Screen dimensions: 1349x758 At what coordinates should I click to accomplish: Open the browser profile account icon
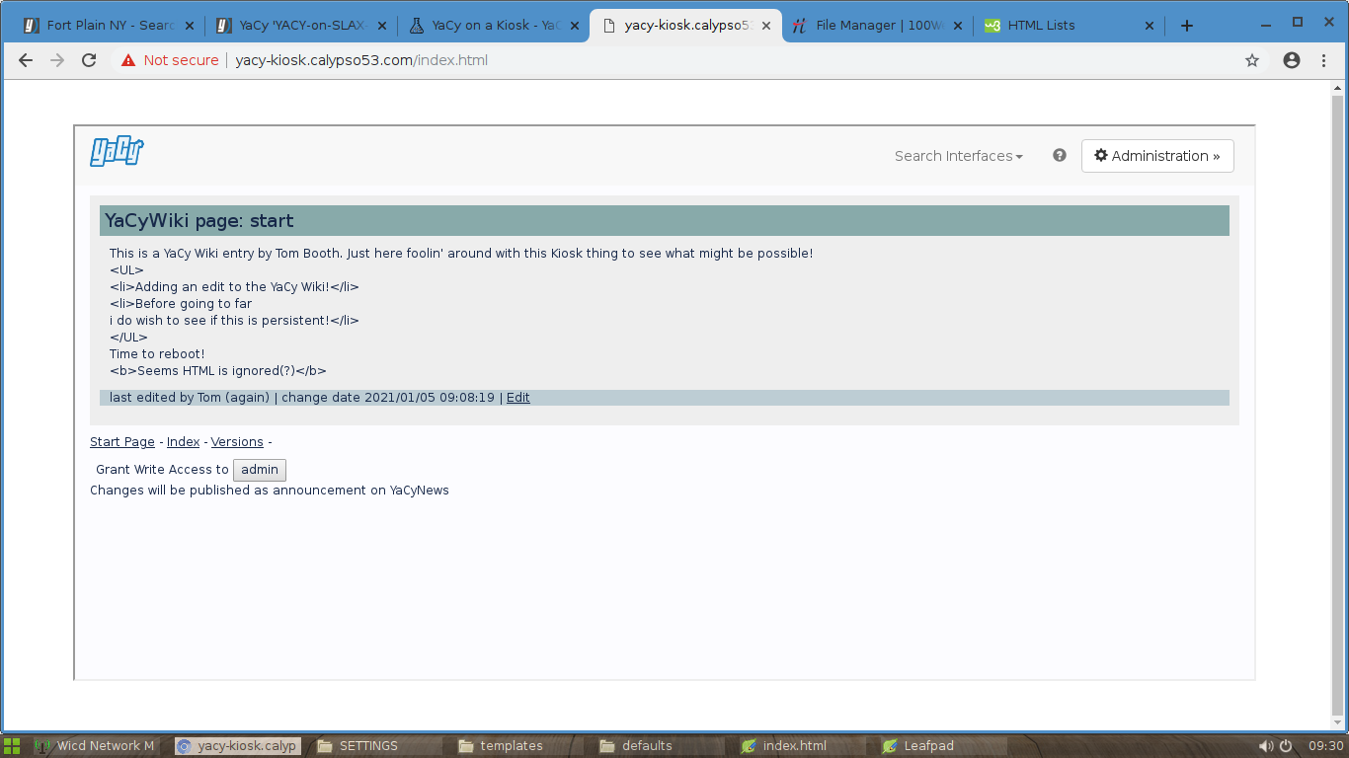click(x=1292, y=60)
